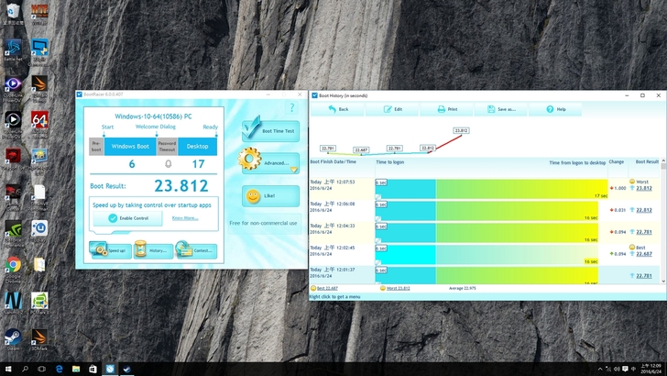The width and height of the screenshot is (667, 376).
Task: Click the Boot Time Test button
Action: click(x=270, y=130)
